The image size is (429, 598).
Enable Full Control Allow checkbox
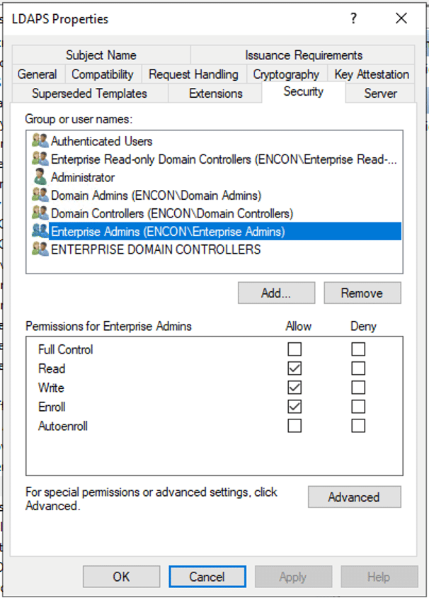pos(294,349)
